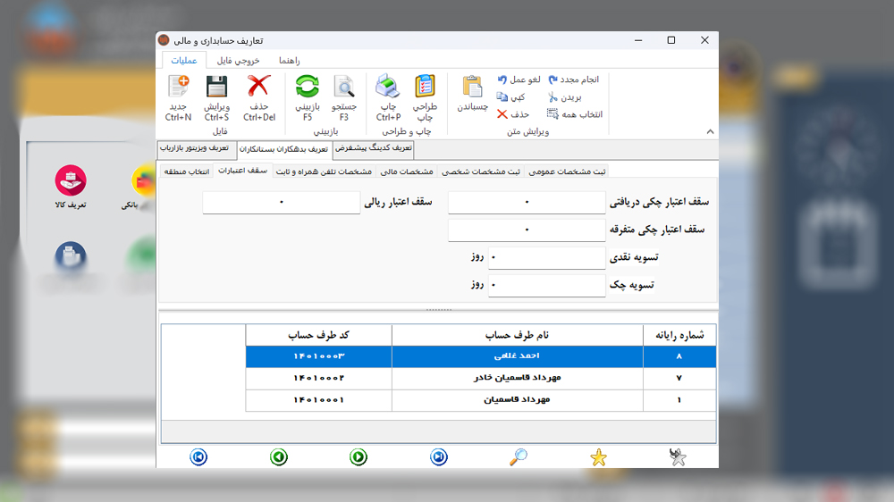894x502 pixels.
Task: Click the لغو عمل (Undo) button
Action: coord(519,79)
